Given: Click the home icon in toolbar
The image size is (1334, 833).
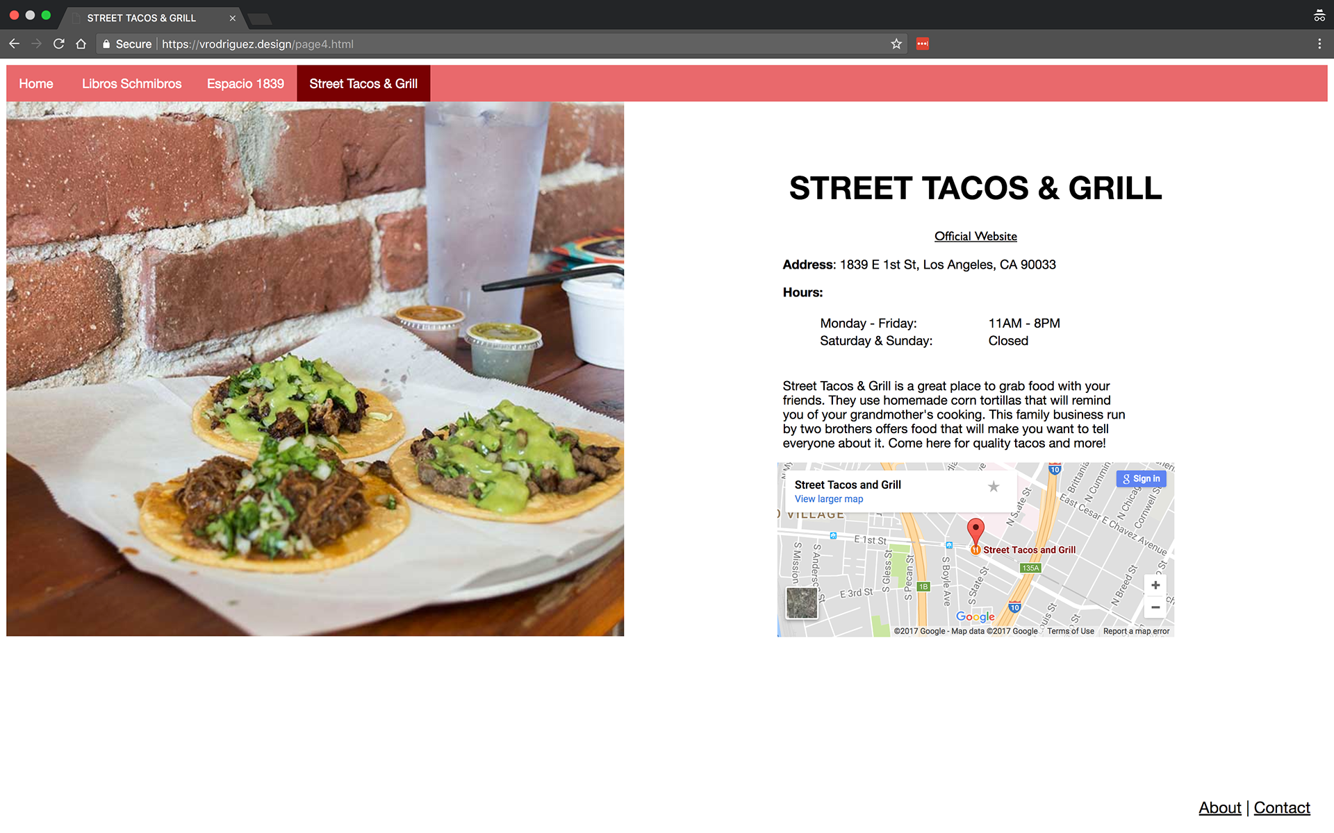Looking at the screenshot, I should pos(81,44).
